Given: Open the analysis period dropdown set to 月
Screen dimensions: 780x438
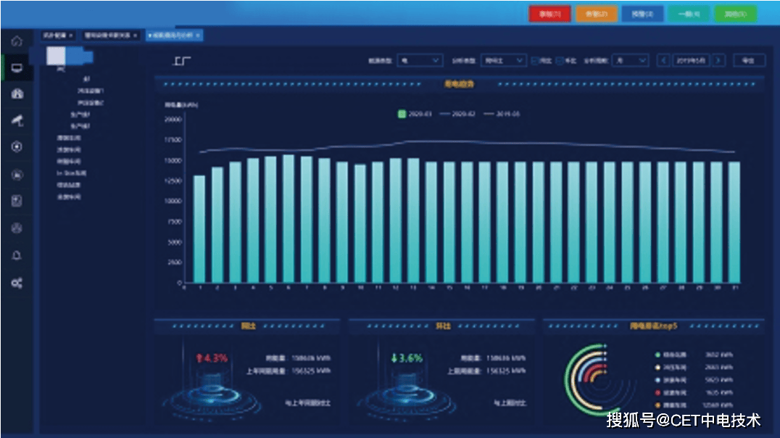Looking at the screenshot, I should coord(629,61).
